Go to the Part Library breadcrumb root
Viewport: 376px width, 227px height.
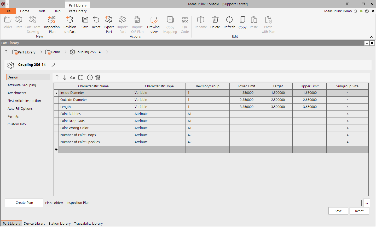[24, 52]
